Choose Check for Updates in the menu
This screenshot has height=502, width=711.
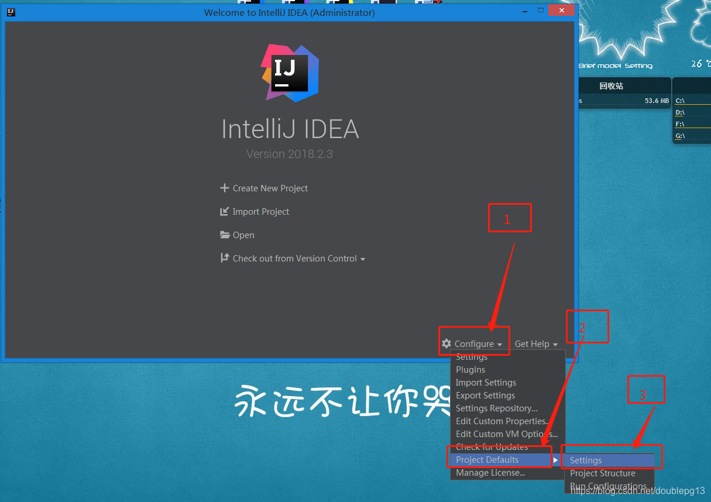508,447
